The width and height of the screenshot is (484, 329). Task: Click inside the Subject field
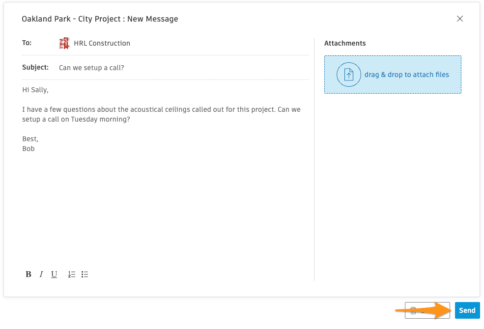(x=184, y=68)
